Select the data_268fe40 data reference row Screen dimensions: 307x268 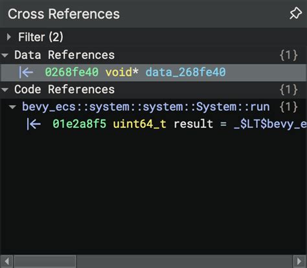[153, 73]
